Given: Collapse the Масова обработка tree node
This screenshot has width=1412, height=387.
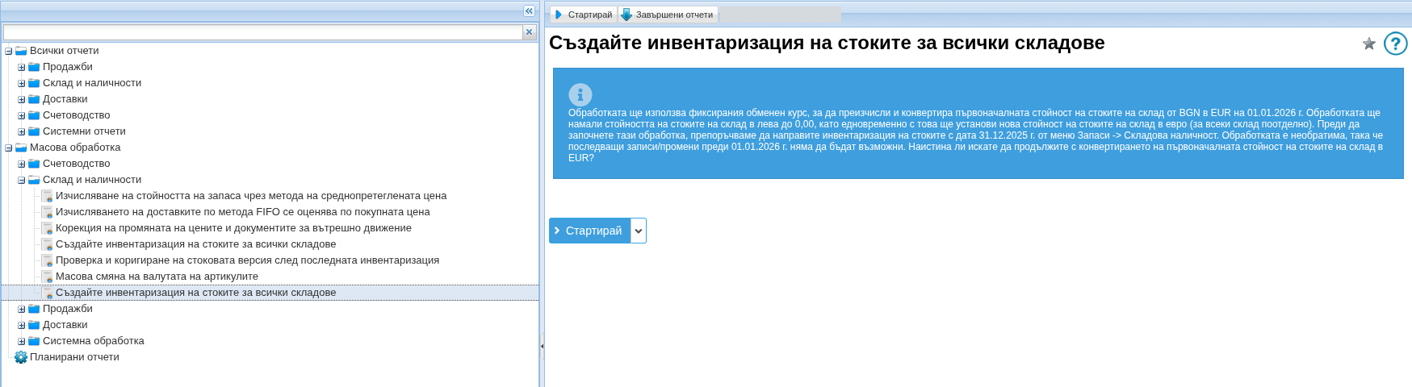Looking at the screenshot, I should point(9,148).
